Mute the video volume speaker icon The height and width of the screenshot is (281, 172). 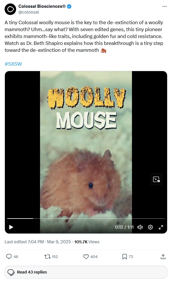click(x=140, y=227)
